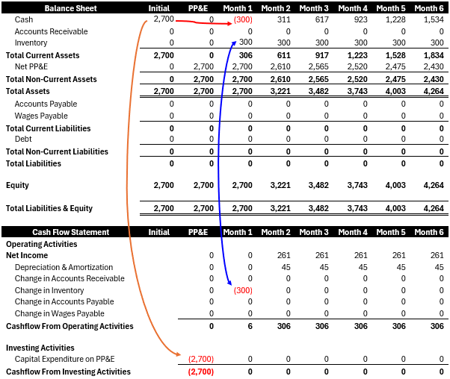Select Month 5 Total Liabilities & Equity 4,003
The width and height of the screenshot is (450, 379).
(395, 208)
